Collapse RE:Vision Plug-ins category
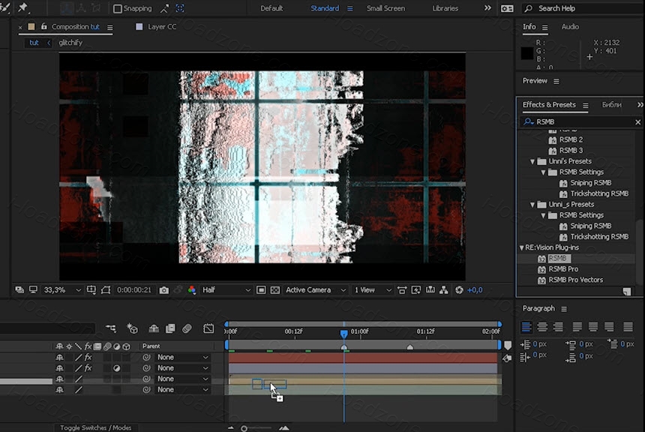Viewport: 645px width, 432px height. click(521, 247)
